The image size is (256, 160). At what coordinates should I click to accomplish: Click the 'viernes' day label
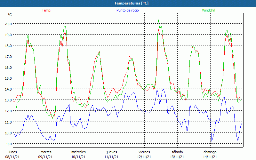point(144,152)
